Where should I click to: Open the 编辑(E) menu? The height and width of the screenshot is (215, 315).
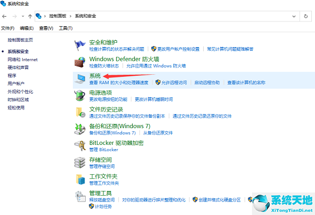tap(27, 28)
